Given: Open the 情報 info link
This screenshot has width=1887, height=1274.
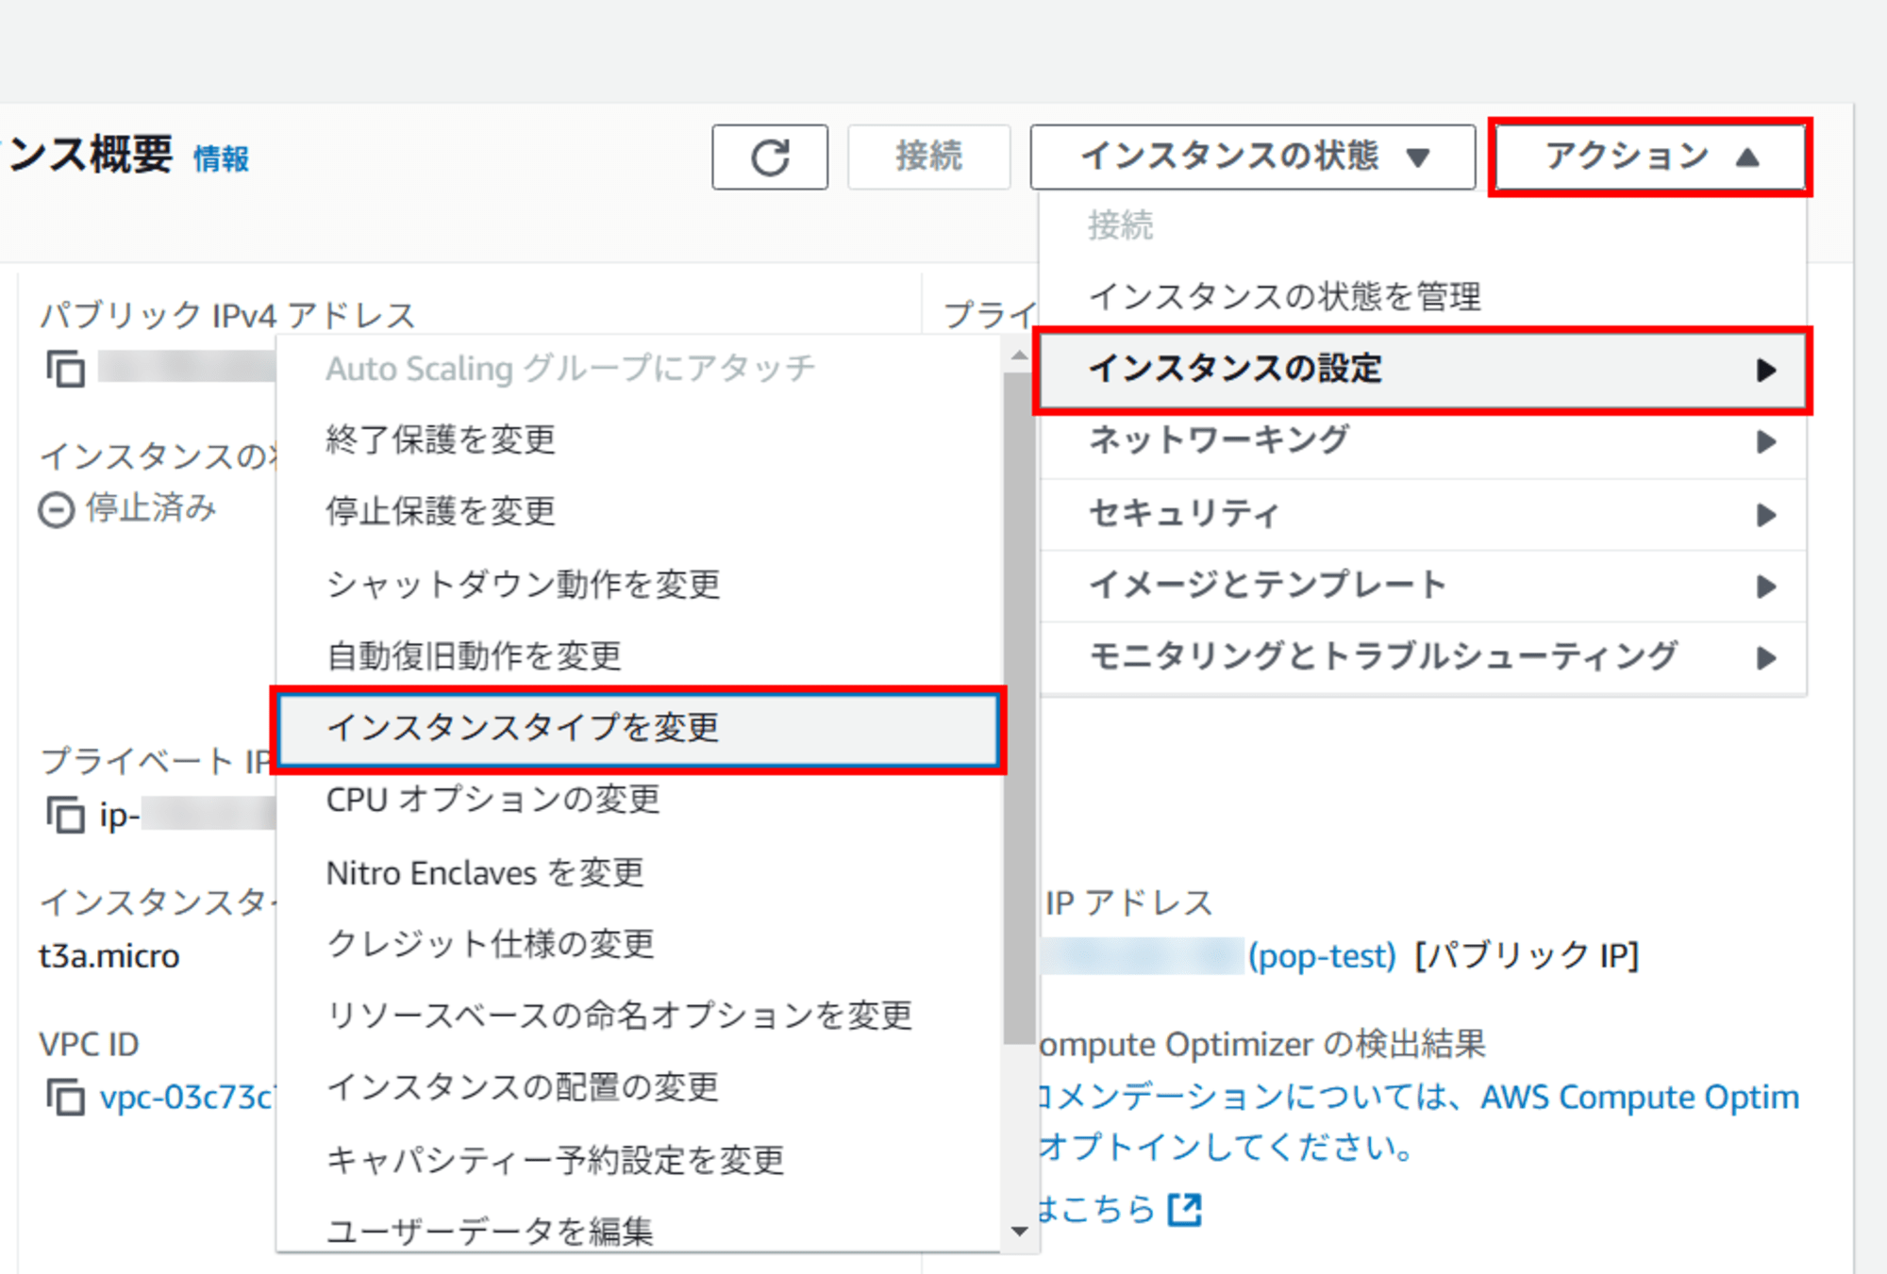Looking at the screenshot, I should [222, 158].
